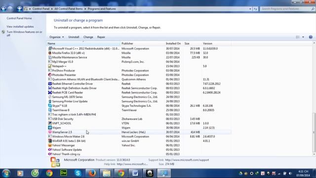316x178 pixels.
Task: Open View installed updates link
Action: point(20,27)
